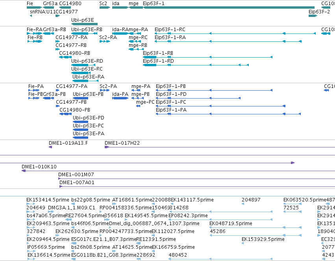Select EST DMG3A.1_1.M09.C1
335x261 pixels.
[72, 208]
